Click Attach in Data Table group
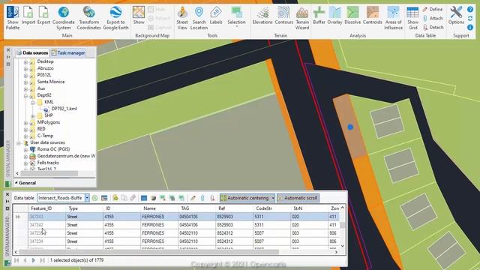The image size is (480, 270). (x=433, y=18)
